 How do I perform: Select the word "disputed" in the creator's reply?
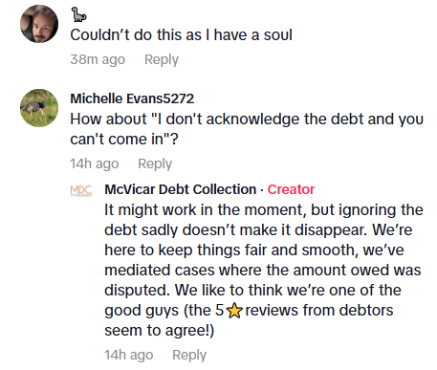pyautogui.click(x=137, y=291)
